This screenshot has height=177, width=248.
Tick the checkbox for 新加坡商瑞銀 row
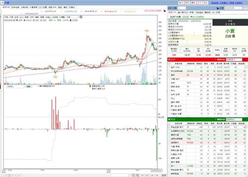[169, 71]
